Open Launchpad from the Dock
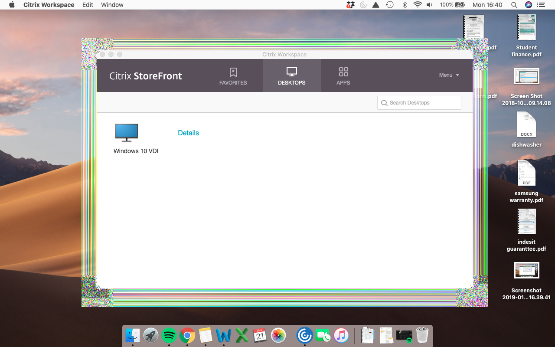 pos(151,335)
